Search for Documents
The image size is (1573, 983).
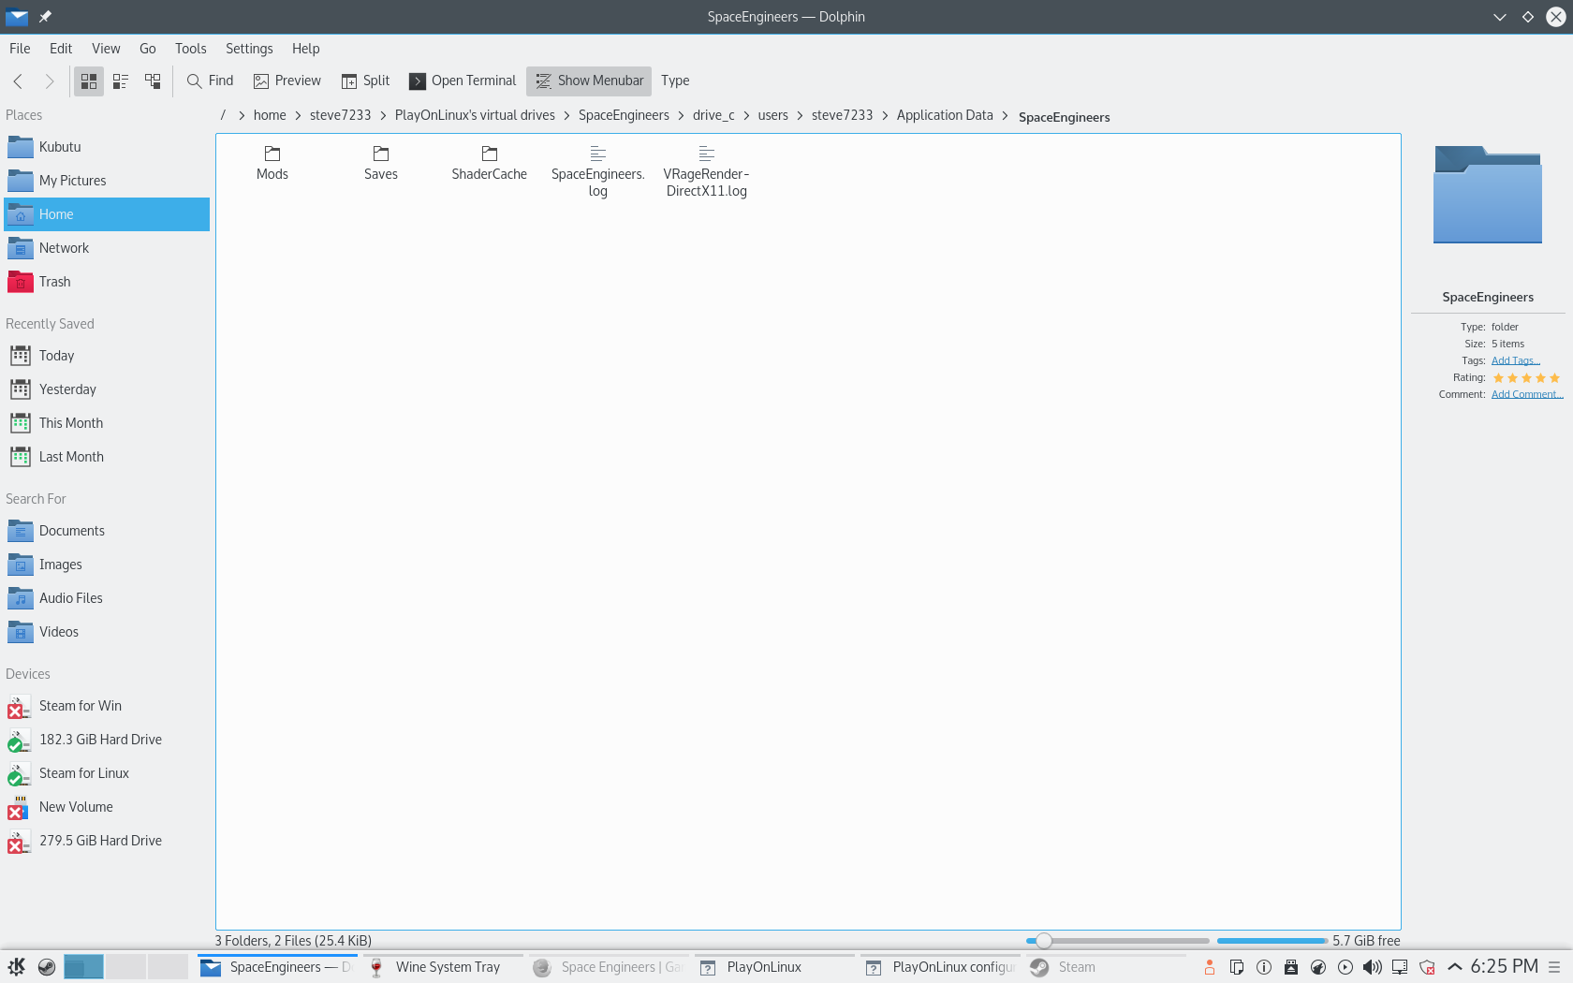click(x=107, y=531)
